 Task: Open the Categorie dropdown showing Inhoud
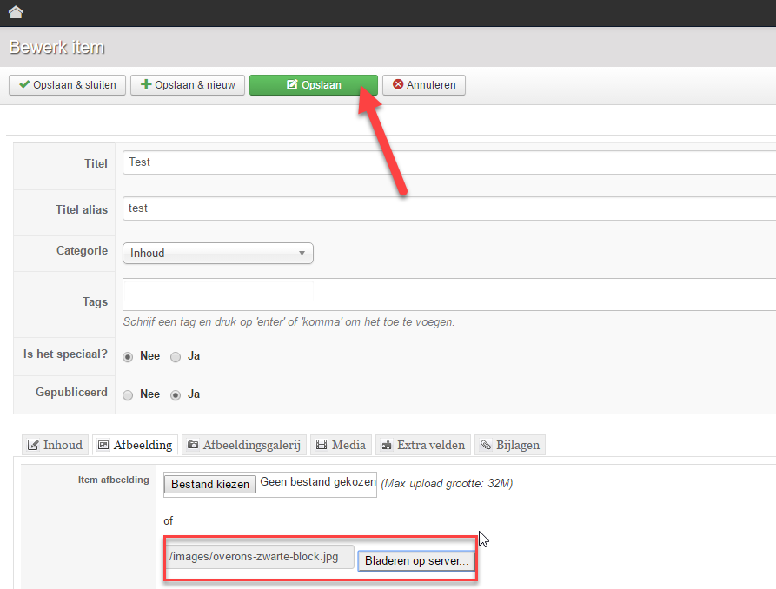pos(218,253)
